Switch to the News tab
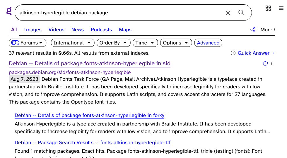 77,30
